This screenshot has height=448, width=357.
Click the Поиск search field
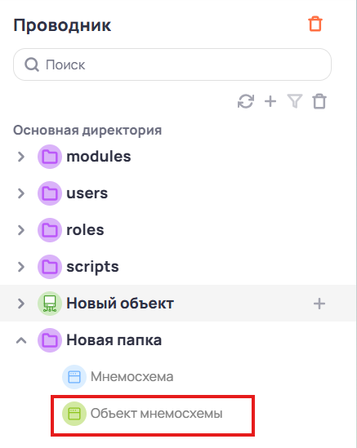[x=172, y=64]
